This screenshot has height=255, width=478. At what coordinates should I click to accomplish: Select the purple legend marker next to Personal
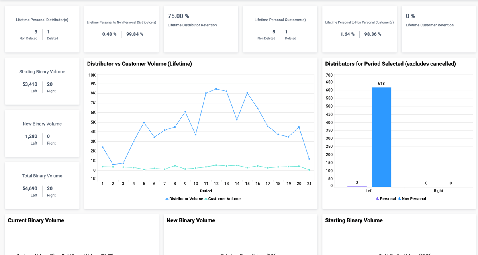[x=377, y=198]
